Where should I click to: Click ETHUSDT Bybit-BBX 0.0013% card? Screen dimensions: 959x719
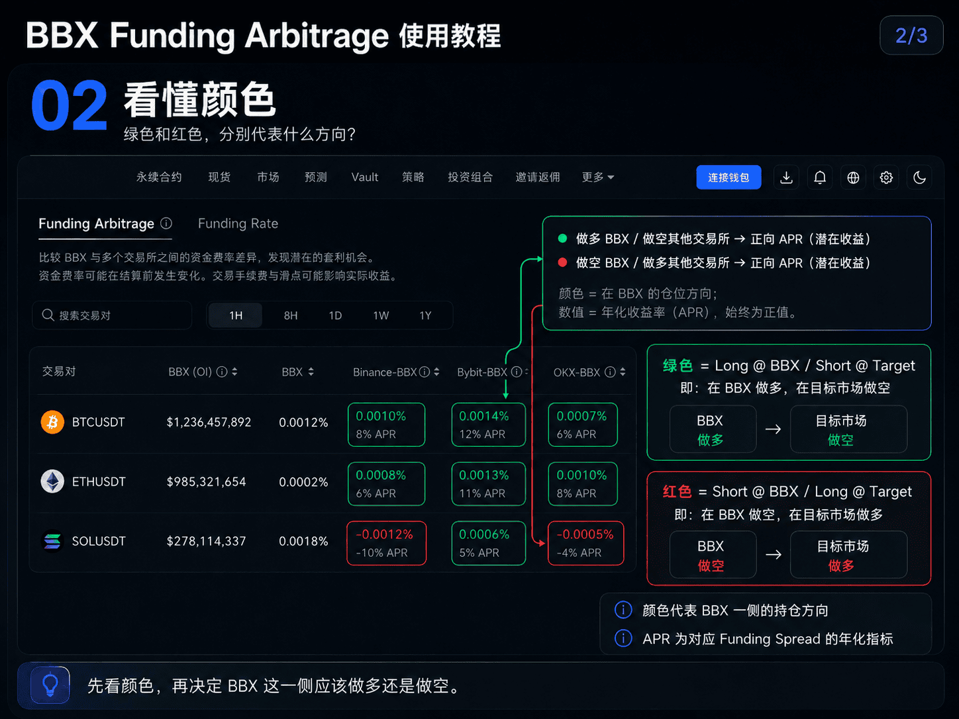pos(488,484)
